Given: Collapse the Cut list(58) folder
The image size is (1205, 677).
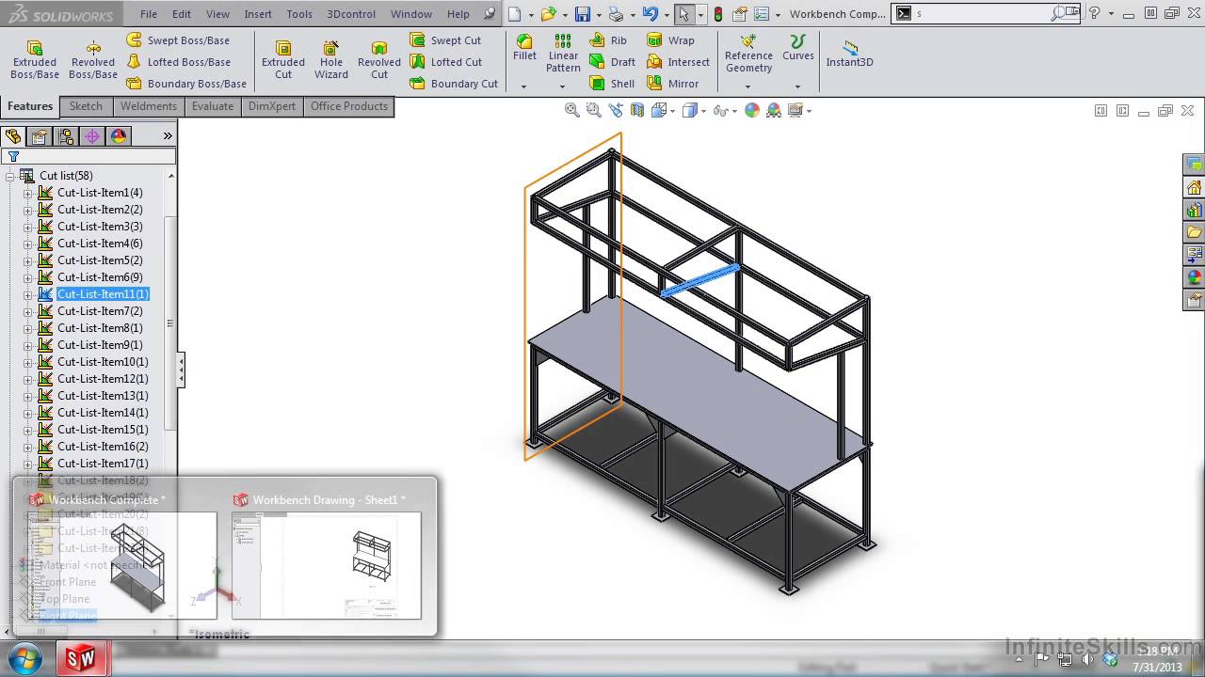Looking at the screenshot, I should (9, 176).
